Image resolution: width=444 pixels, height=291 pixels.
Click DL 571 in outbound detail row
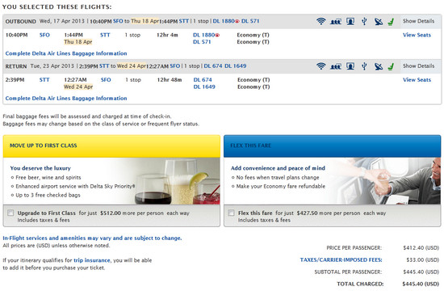(202, 42)
